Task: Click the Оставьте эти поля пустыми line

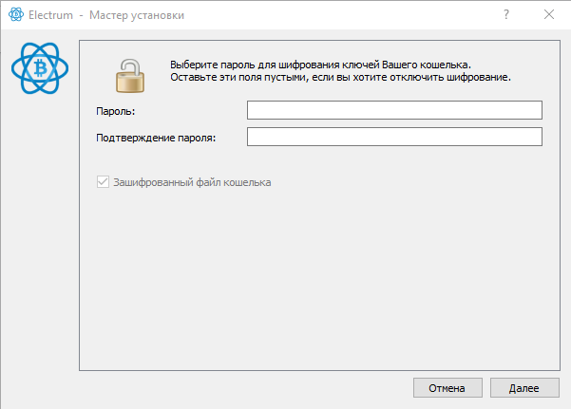Action: (341, 77)
